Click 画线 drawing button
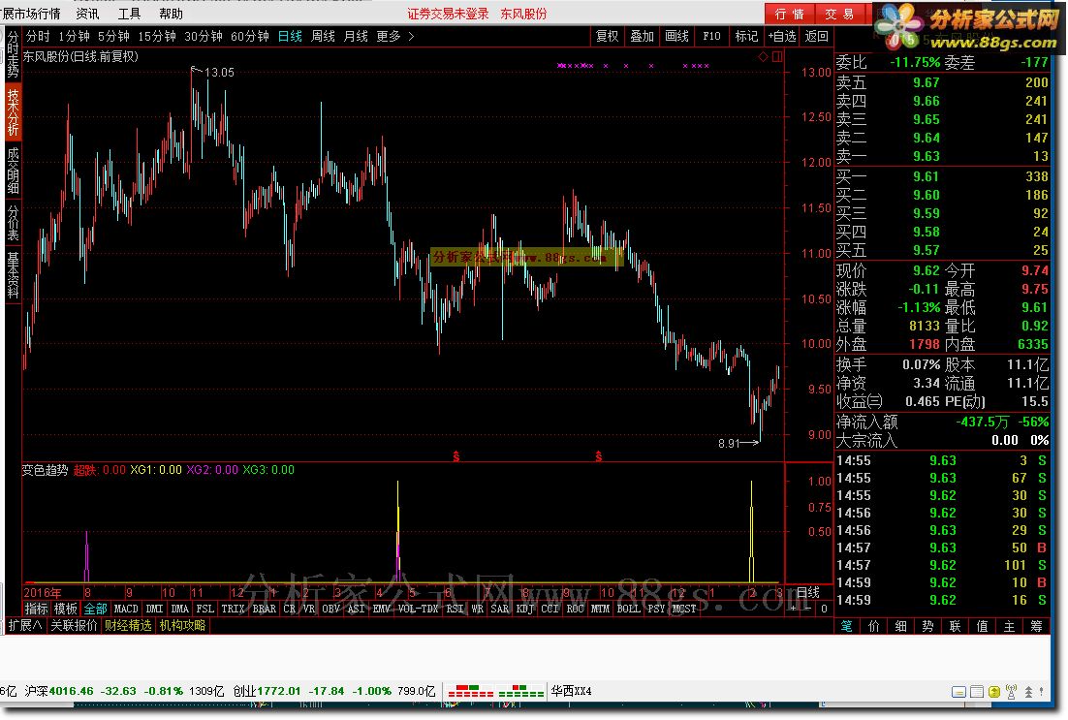The height and width of the screenshot is (720, 1068). pyautogui.click(x=677, y=36)
